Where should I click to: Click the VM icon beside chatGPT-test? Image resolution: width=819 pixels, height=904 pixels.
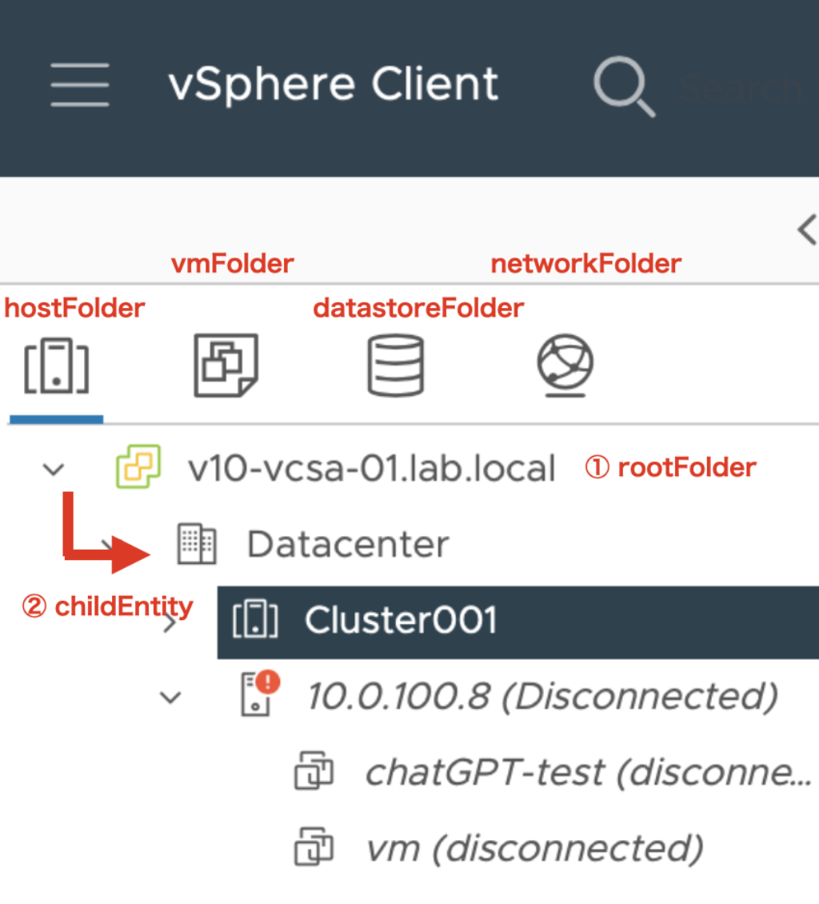coord(315,771)
